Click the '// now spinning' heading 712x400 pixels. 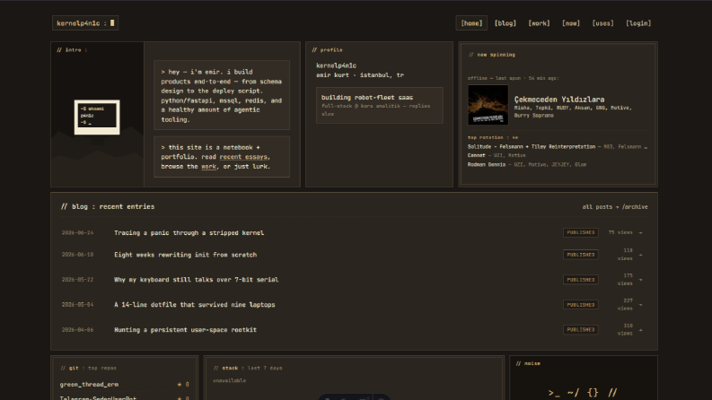(x=492, y=55)
